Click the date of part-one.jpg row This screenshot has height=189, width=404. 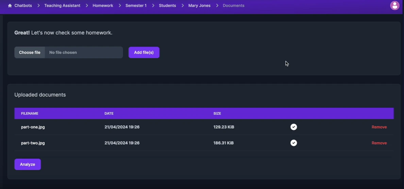[122, 127]
